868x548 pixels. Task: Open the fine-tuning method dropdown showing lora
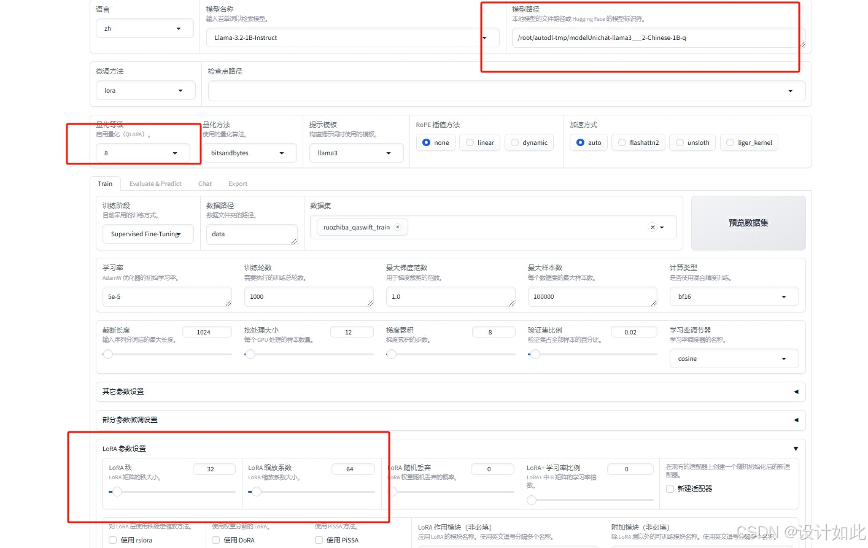[x=145, y=90]
